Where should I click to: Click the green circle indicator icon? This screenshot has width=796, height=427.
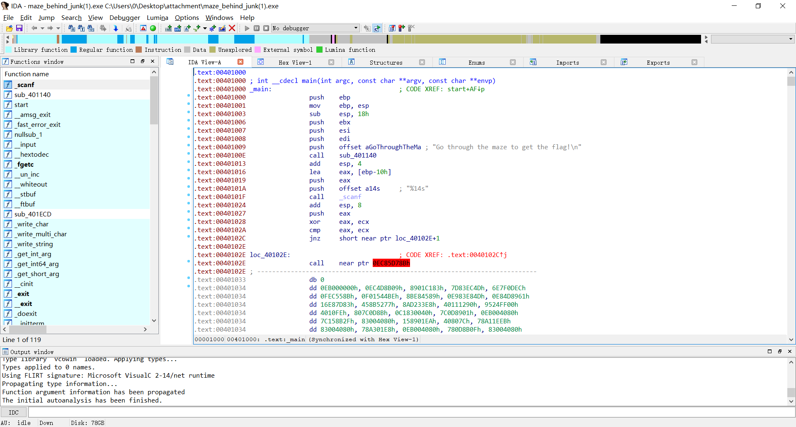(x=153, y=28)
